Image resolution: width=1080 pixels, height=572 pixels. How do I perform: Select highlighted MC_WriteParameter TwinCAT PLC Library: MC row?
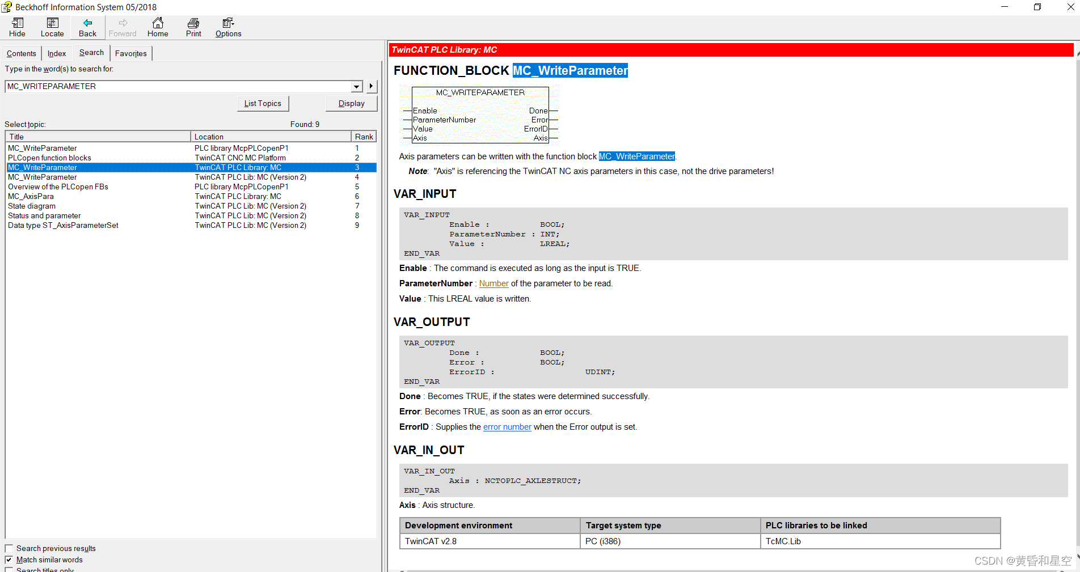(x=191, y=167)
